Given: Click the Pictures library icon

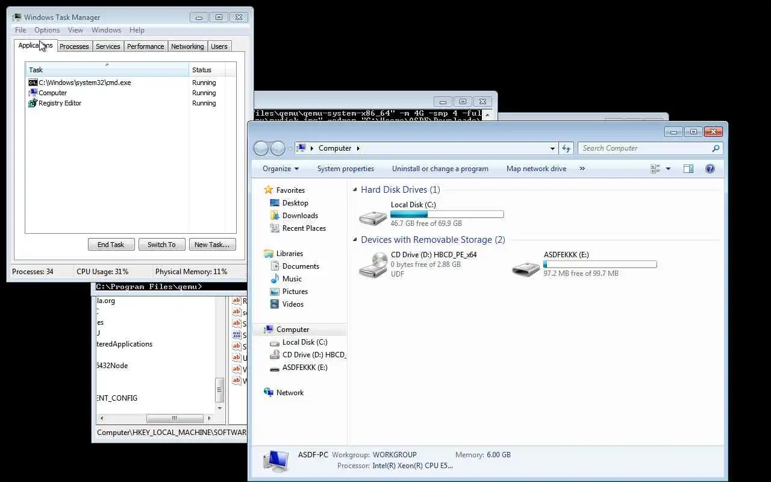Looking at the screenshot, I should coord(275,292).
